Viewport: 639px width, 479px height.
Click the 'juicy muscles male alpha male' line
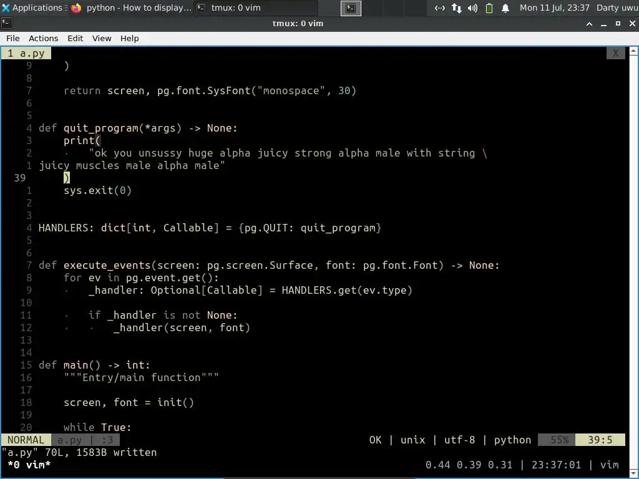click(132, 165)
